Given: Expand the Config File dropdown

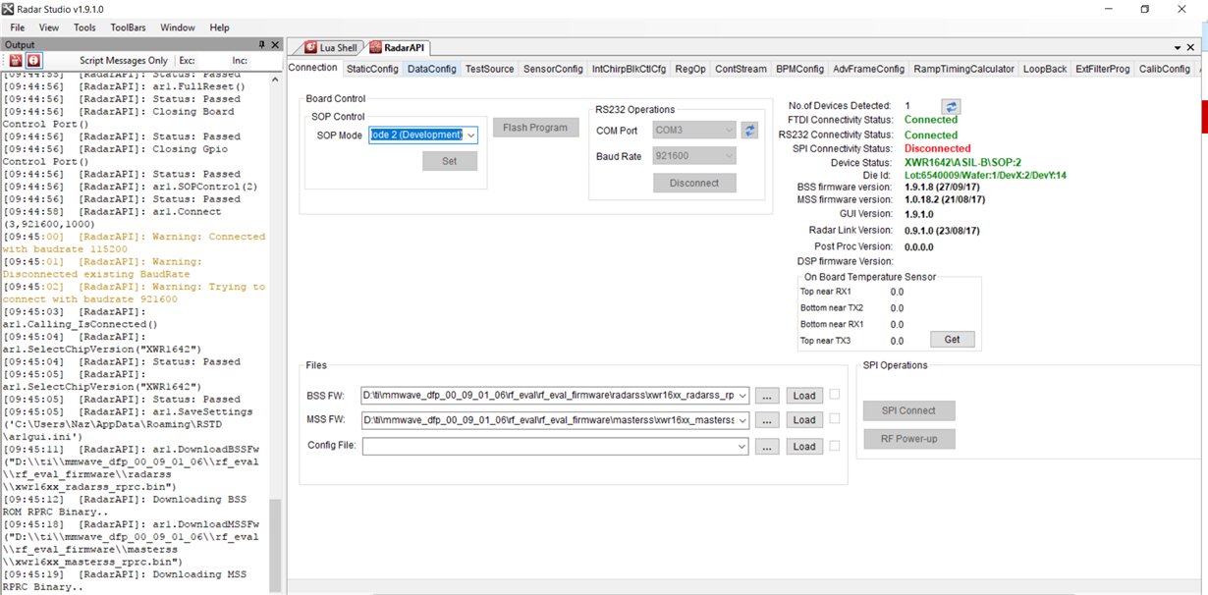Looking at the screenshot, I should point(742,446).
